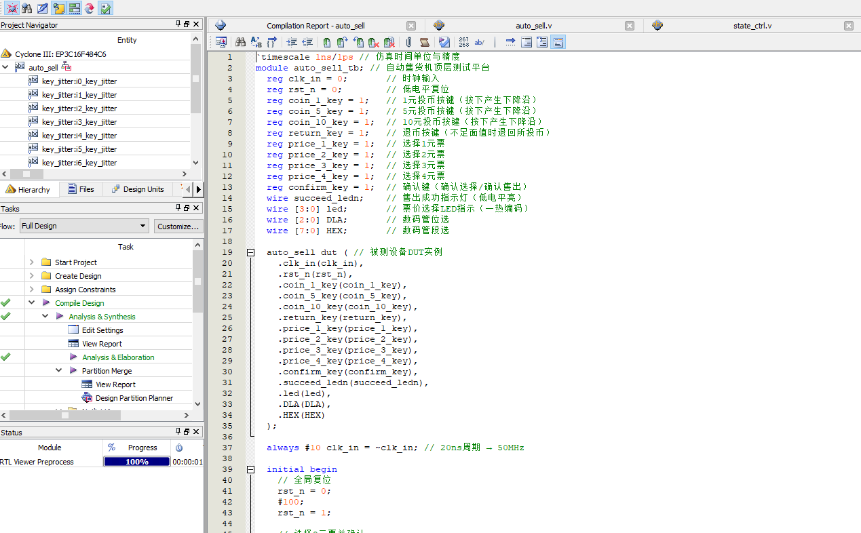This screenshot has height=533, width=861.
Task: Click the increase indent icon
Action: 292,42
